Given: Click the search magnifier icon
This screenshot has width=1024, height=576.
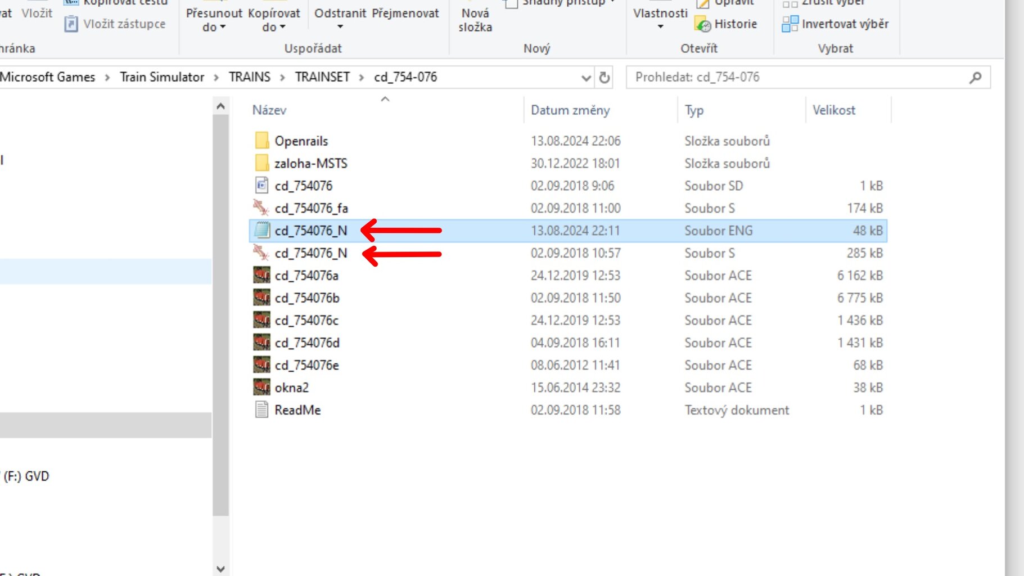Looking at the screenshot, I should pos(976,77).
